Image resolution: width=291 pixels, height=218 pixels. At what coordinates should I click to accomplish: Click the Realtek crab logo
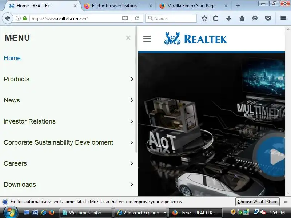point(172,39)
